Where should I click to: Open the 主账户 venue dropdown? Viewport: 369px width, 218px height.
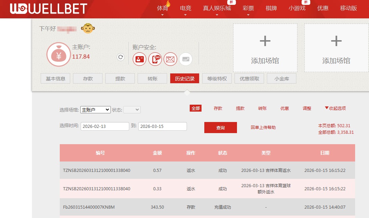pos(95,109)
